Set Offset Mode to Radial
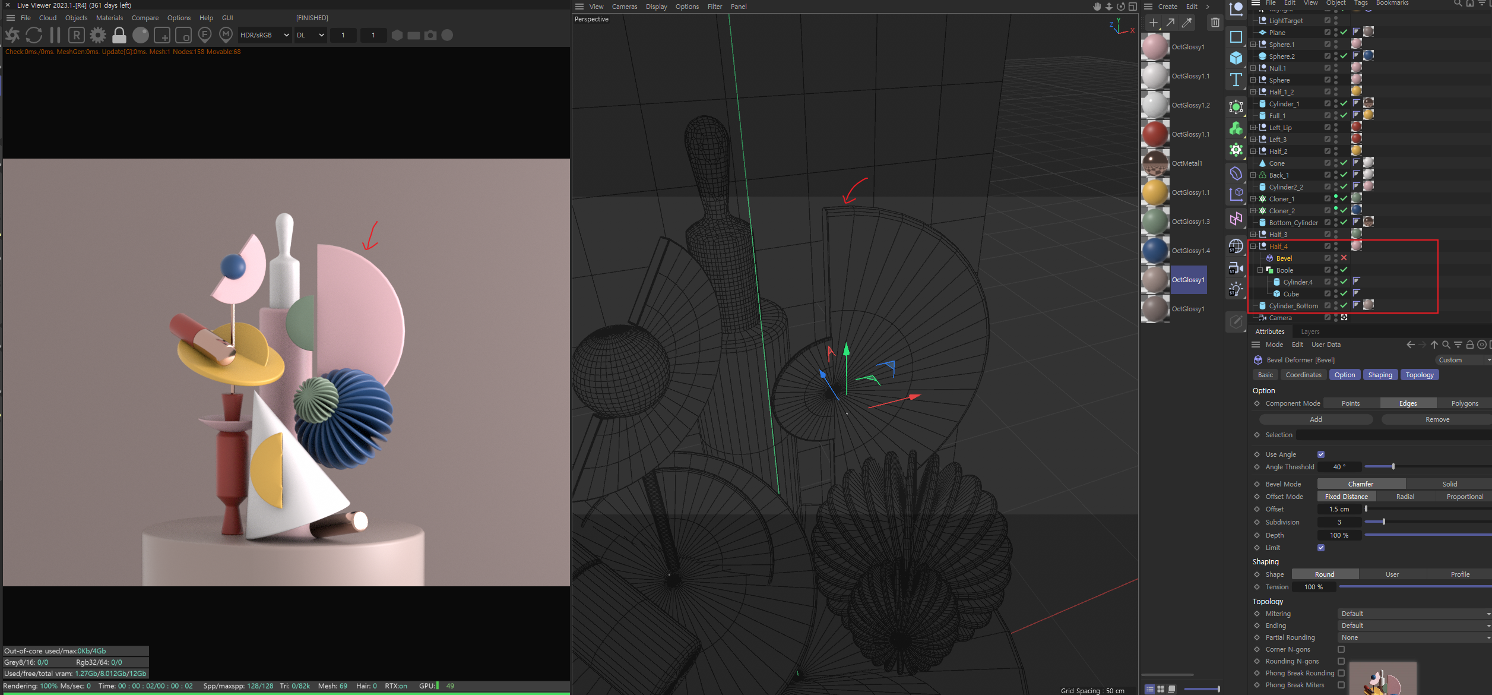 point(1405,497)
